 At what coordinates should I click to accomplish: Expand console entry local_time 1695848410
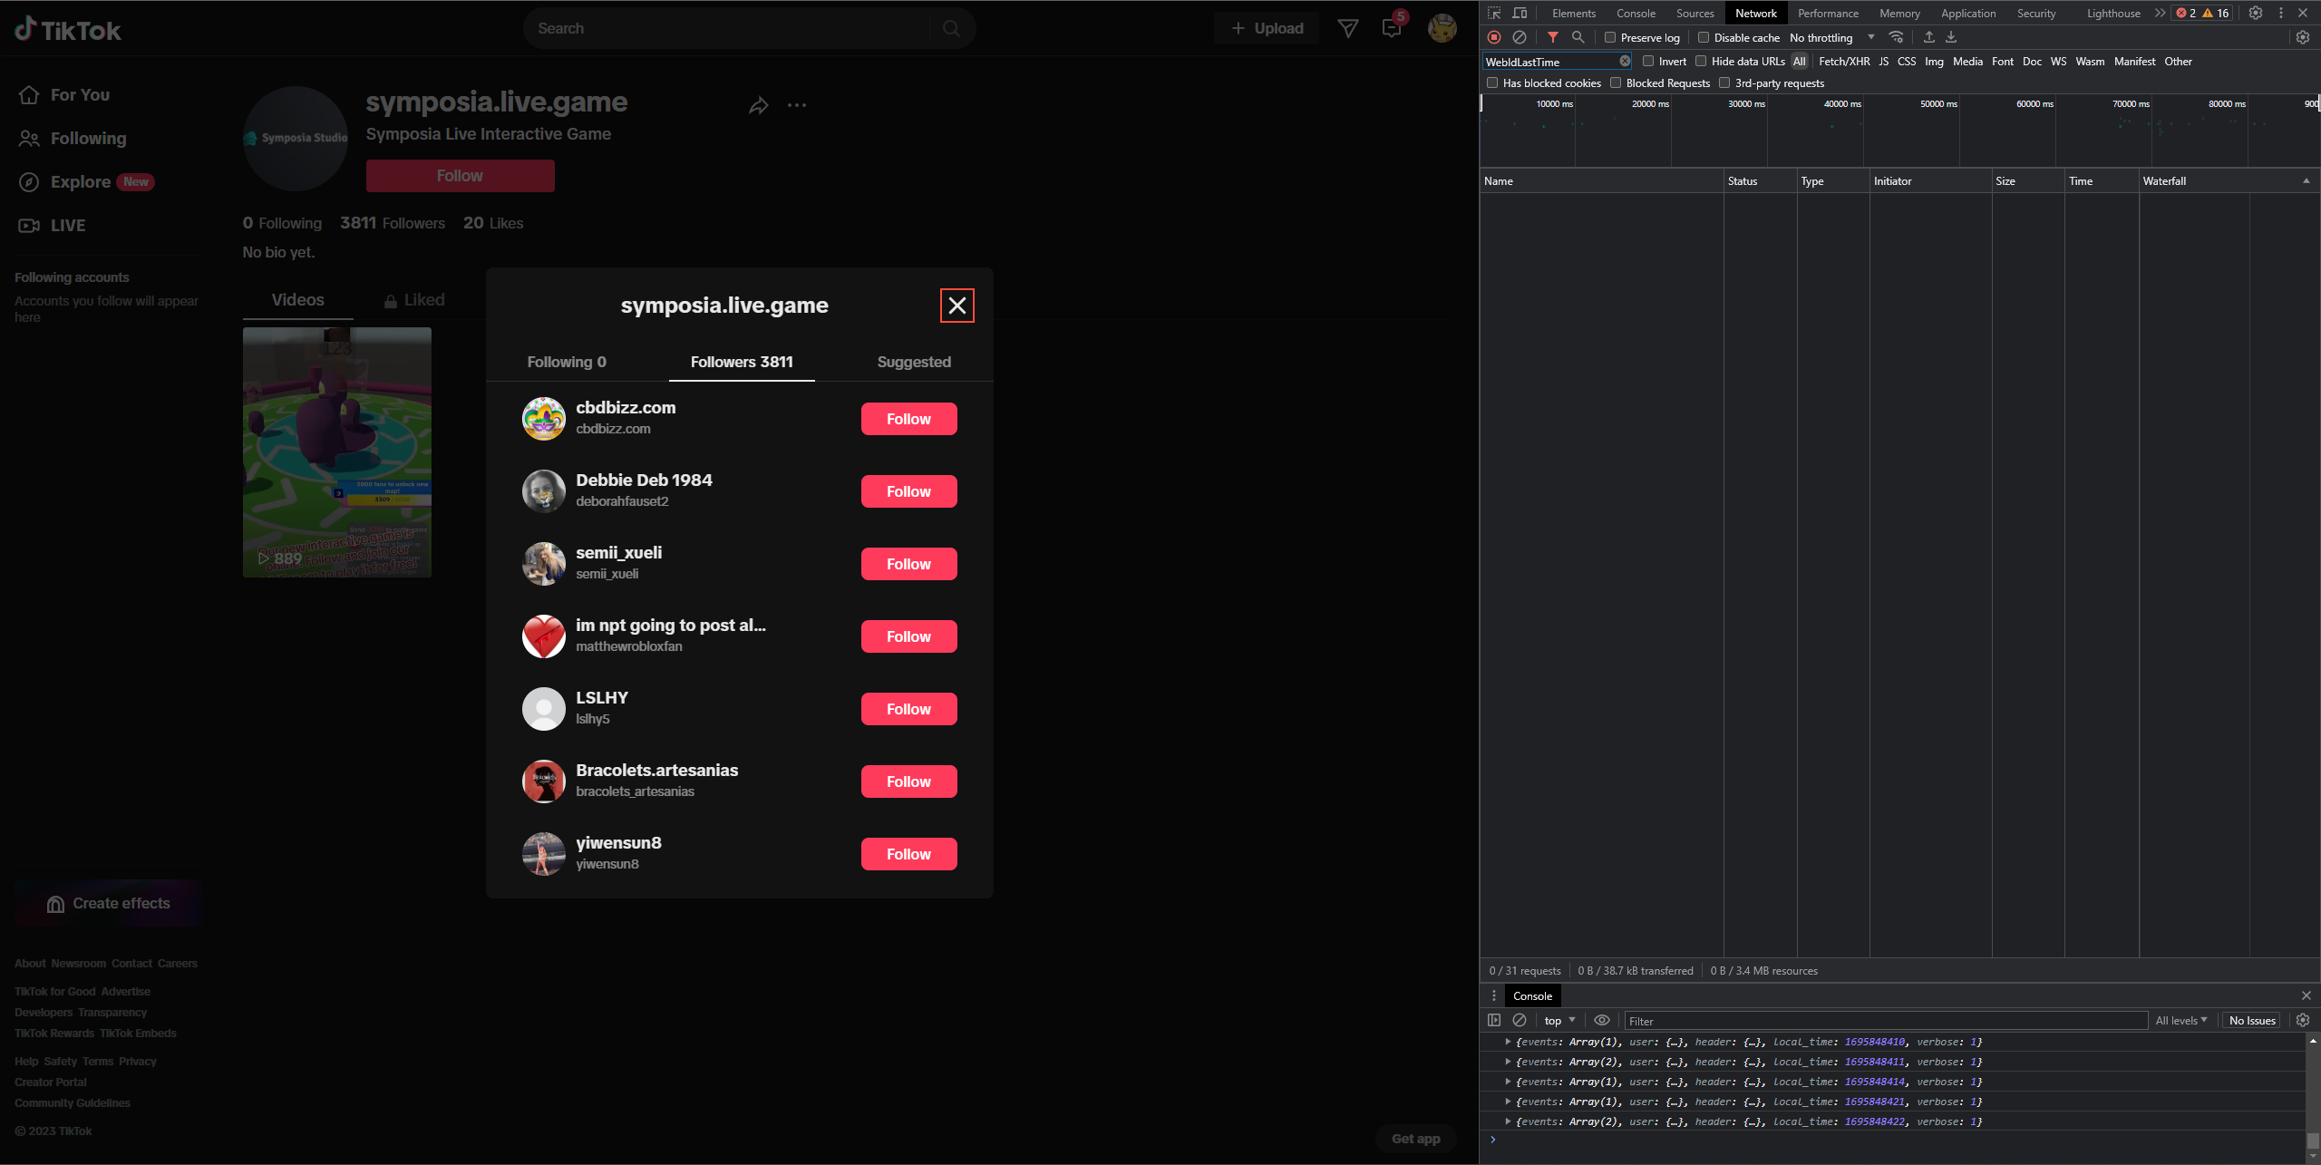1509,1042
